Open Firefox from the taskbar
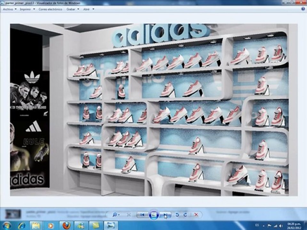This screenshot has width=307, height=230. pos(66,226)
